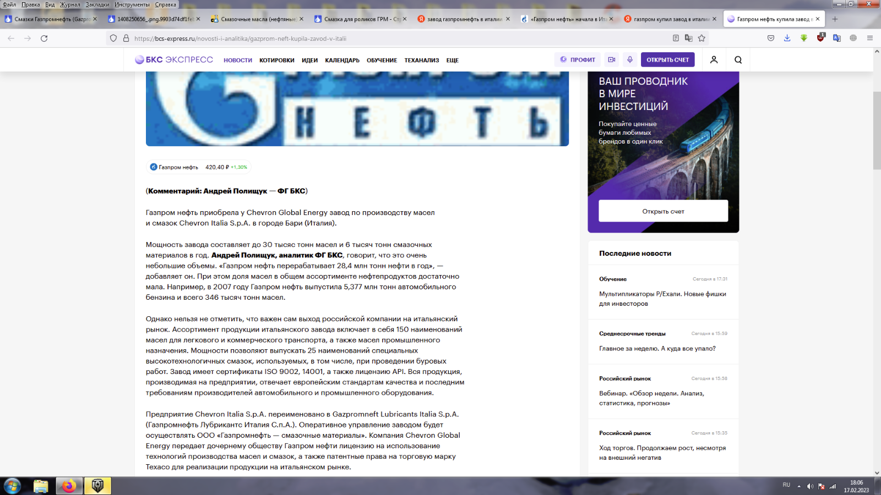Open File Explorer from taskbar
This screenshot has height=495, width=881.
pyautogui.click(x=41, y=486)
